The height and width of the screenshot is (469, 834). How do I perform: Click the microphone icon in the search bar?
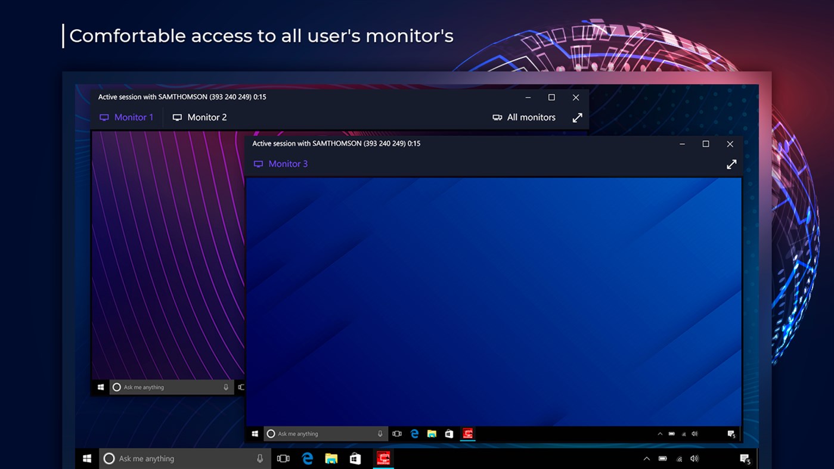259,458
